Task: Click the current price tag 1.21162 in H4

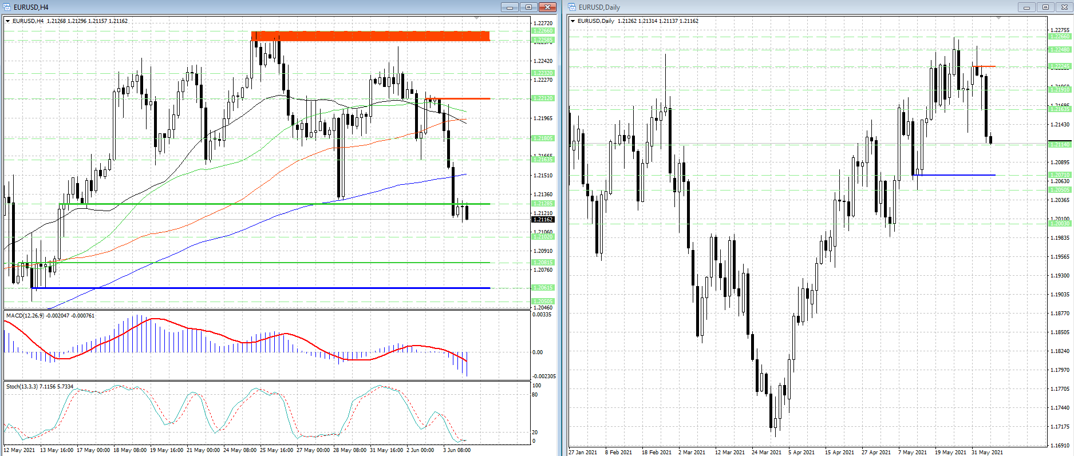Action: point(543,219)
